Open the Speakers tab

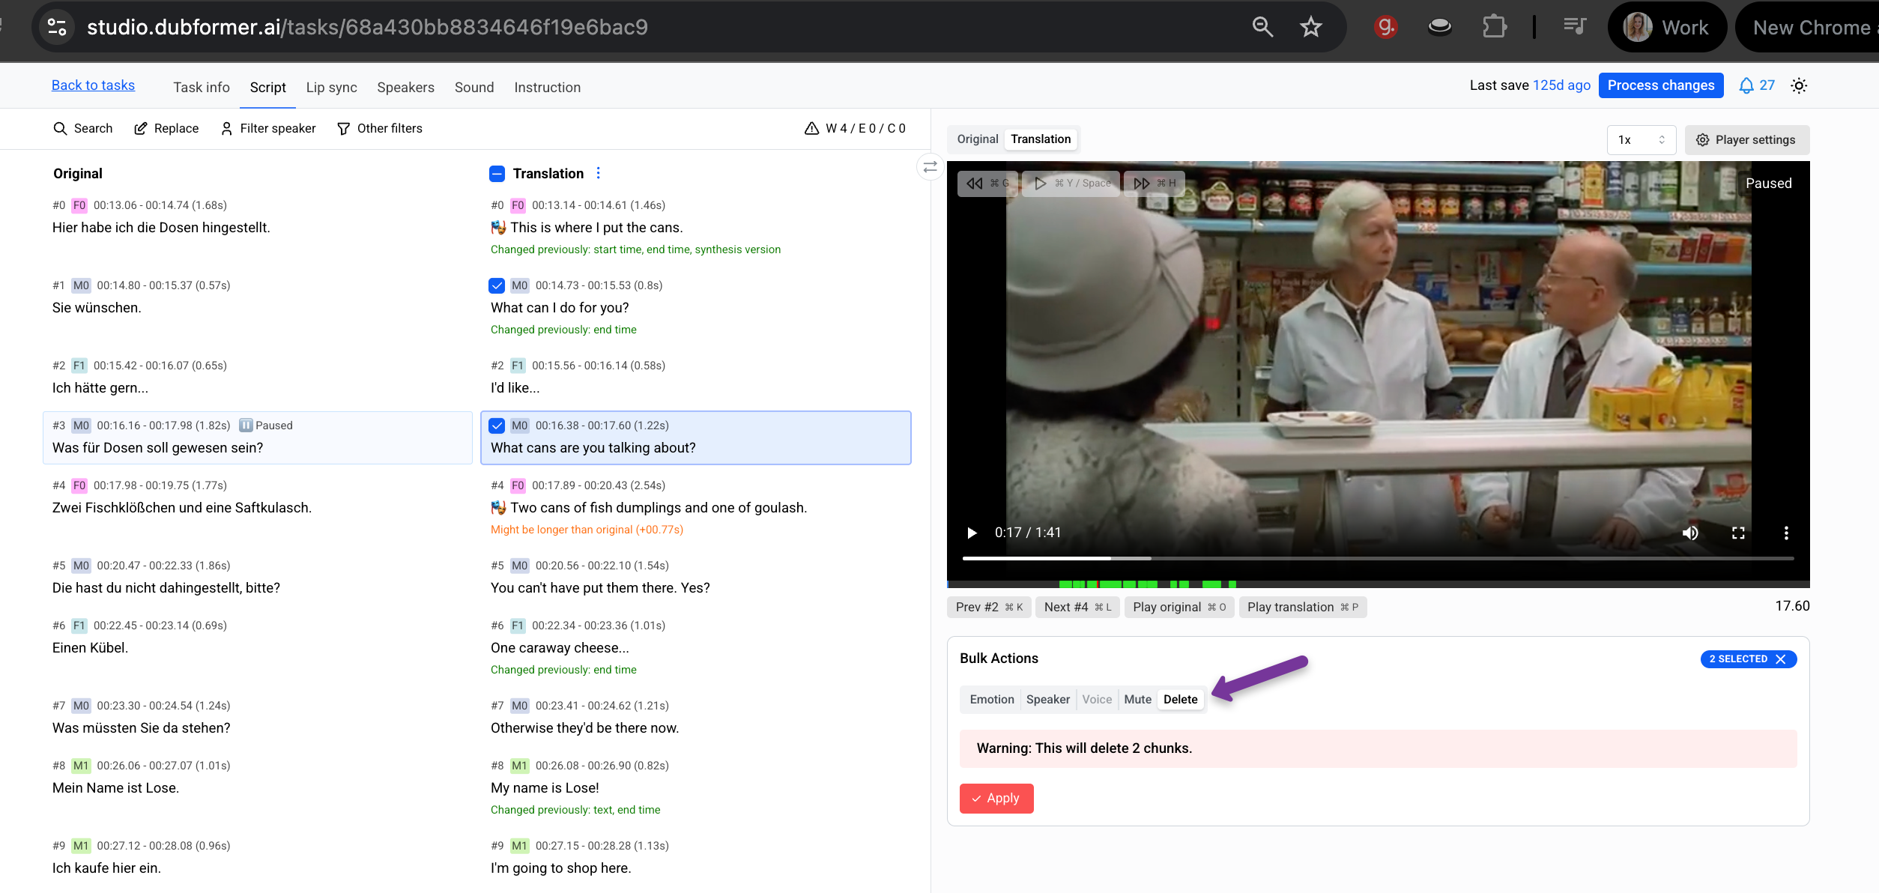click(405, 88)
